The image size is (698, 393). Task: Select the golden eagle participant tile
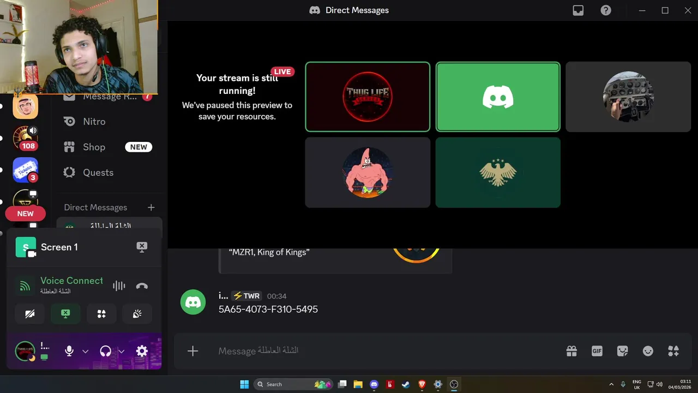point(498,172)
